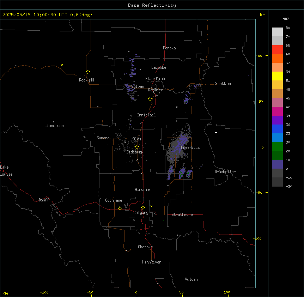This screenshot has height=297, width=304.
Task: Select the Calgary label
Action: [x=141, y=213]
